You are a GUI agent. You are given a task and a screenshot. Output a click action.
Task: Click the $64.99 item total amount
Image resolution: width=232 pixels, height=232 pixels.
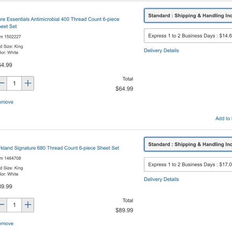pos(124,89)
